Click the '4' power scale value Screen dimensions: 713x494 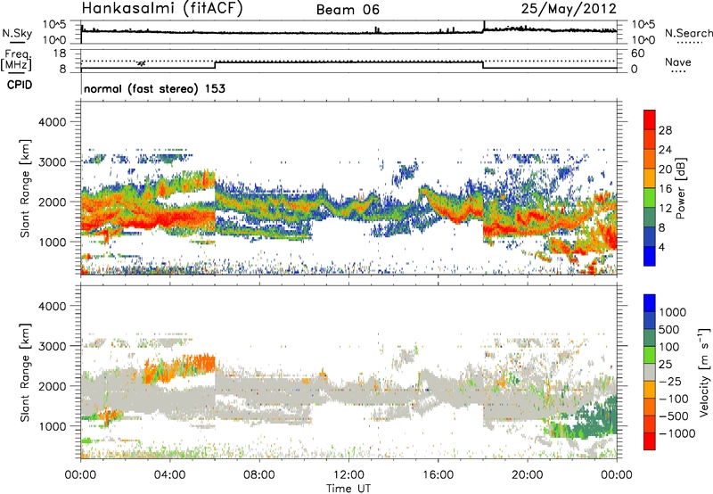[661, 247]
